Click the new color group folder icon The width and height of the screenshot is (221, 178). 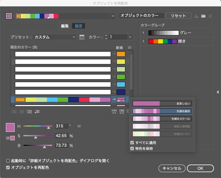pyautogui.click(x=203, y=16)
